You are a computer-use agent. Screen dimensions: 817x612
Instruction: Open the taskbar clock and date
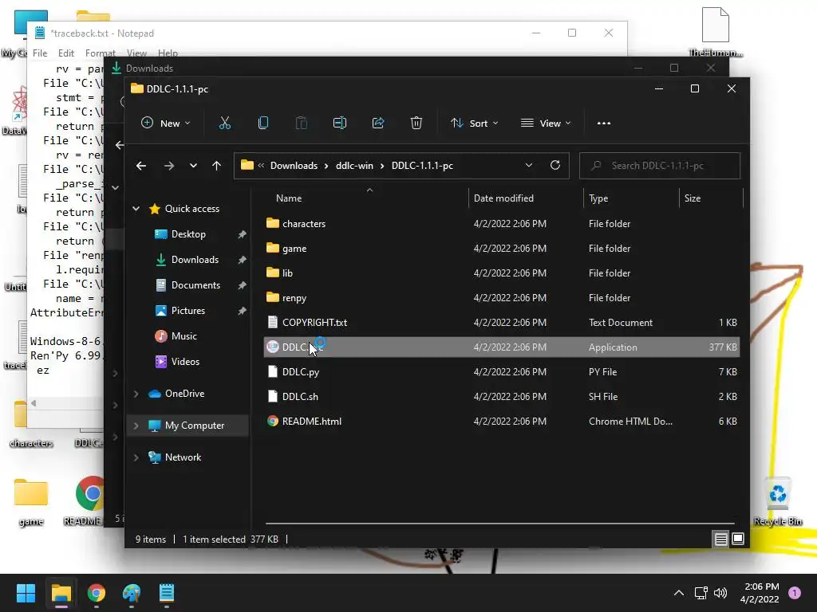click(x=760, y=593)
